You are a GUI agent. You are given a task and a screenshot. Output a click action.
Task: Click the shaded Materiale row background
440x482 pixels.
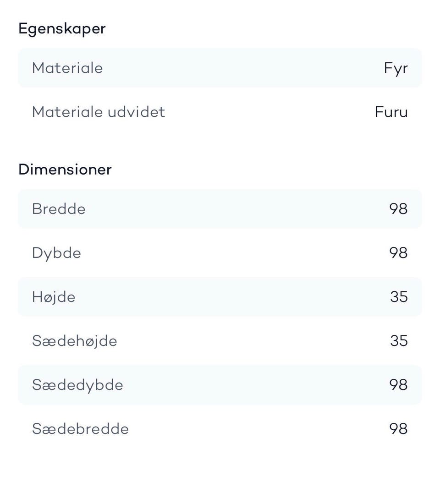(x=220, y=68)
